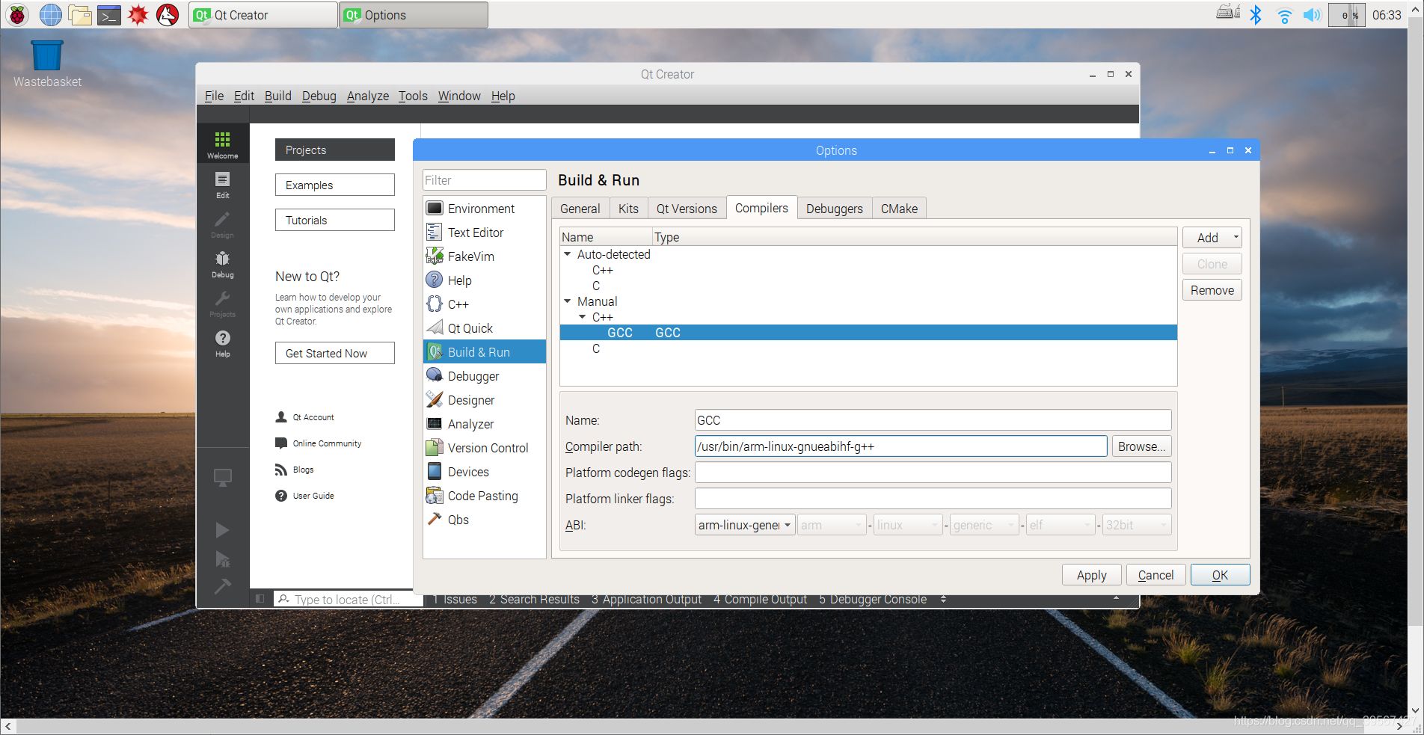Switch to Design mode in the sidebar
Screen dimensions: 1424x735
[x=222, y=224]
